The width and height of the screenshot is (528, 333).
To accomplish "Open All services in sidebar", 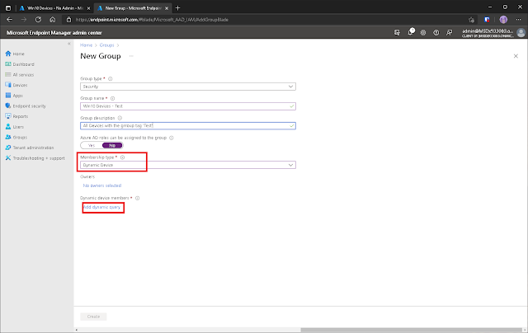I will [20, 75].
